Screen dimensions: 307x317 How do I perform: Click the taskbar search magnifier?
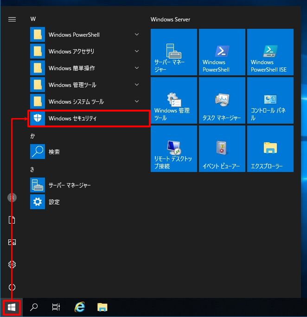pos(34,307)
